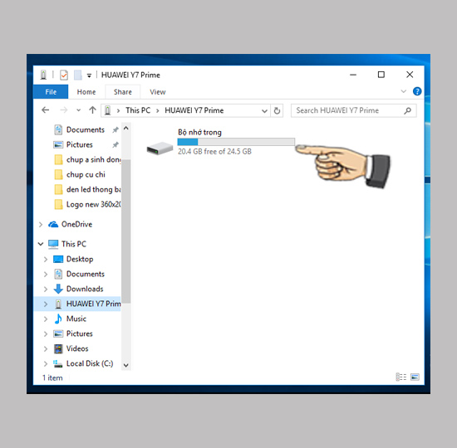Go up one folder level

coord(92,110)
